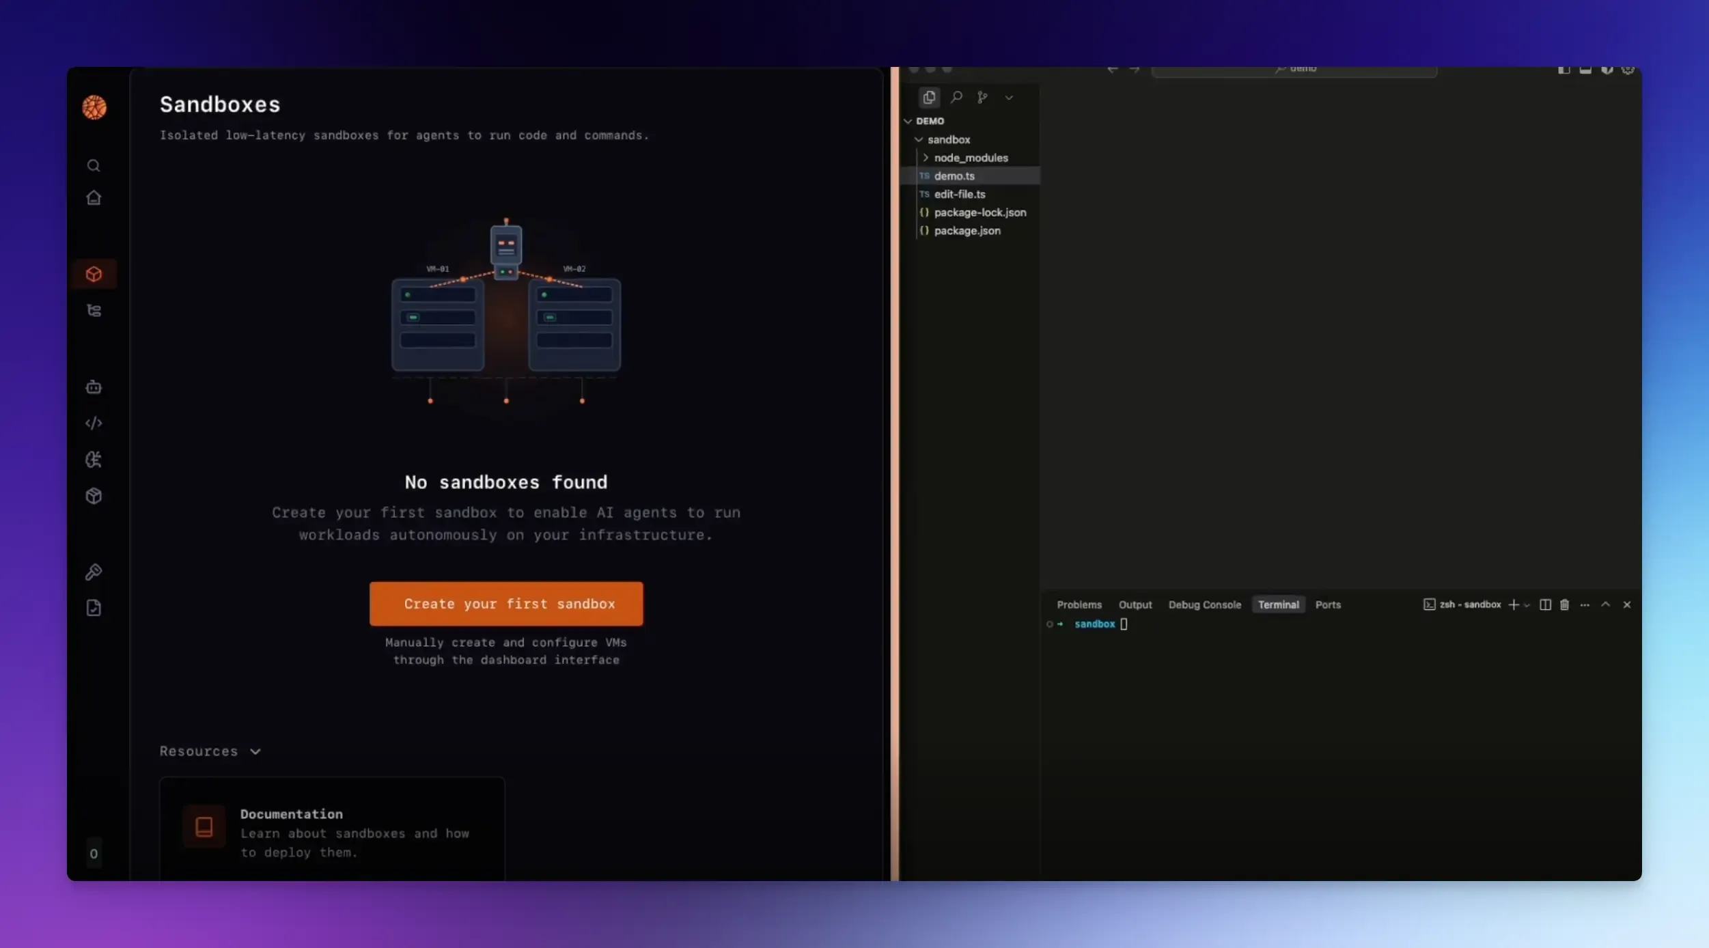Open the Explorer files icon
The image size is (1709, 948).
pos(929,98)
